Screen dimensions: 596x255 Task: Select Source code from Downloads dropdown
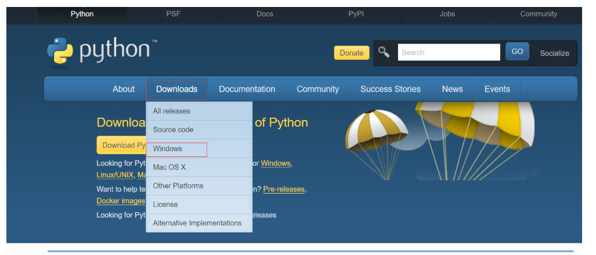coord(199,130)
